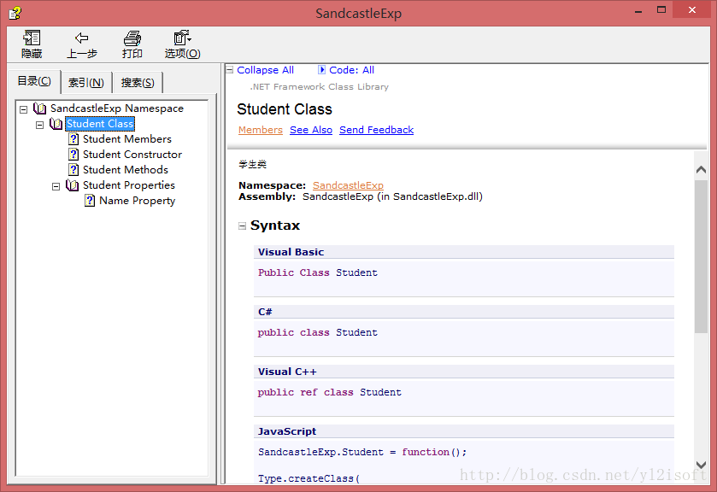Click the Collapse All minus icon
This screenshot has height=492, width=717.
(x=230, y=70)
